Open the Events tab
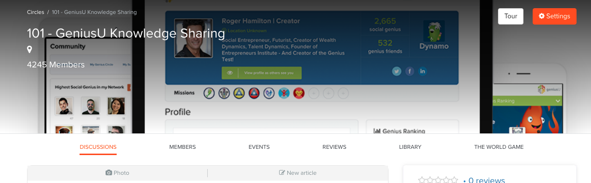Screen dimensions: 591x183 point(259,147)
